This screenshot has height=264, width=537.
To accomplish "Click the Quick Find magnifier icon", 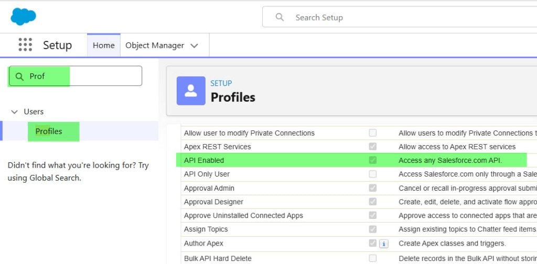I will coord(19,76).
